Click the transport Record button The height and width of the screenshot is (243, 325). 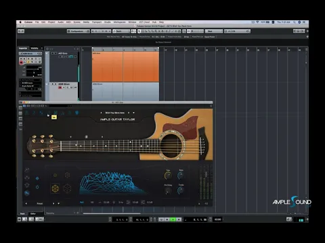(x=179, y=219)
